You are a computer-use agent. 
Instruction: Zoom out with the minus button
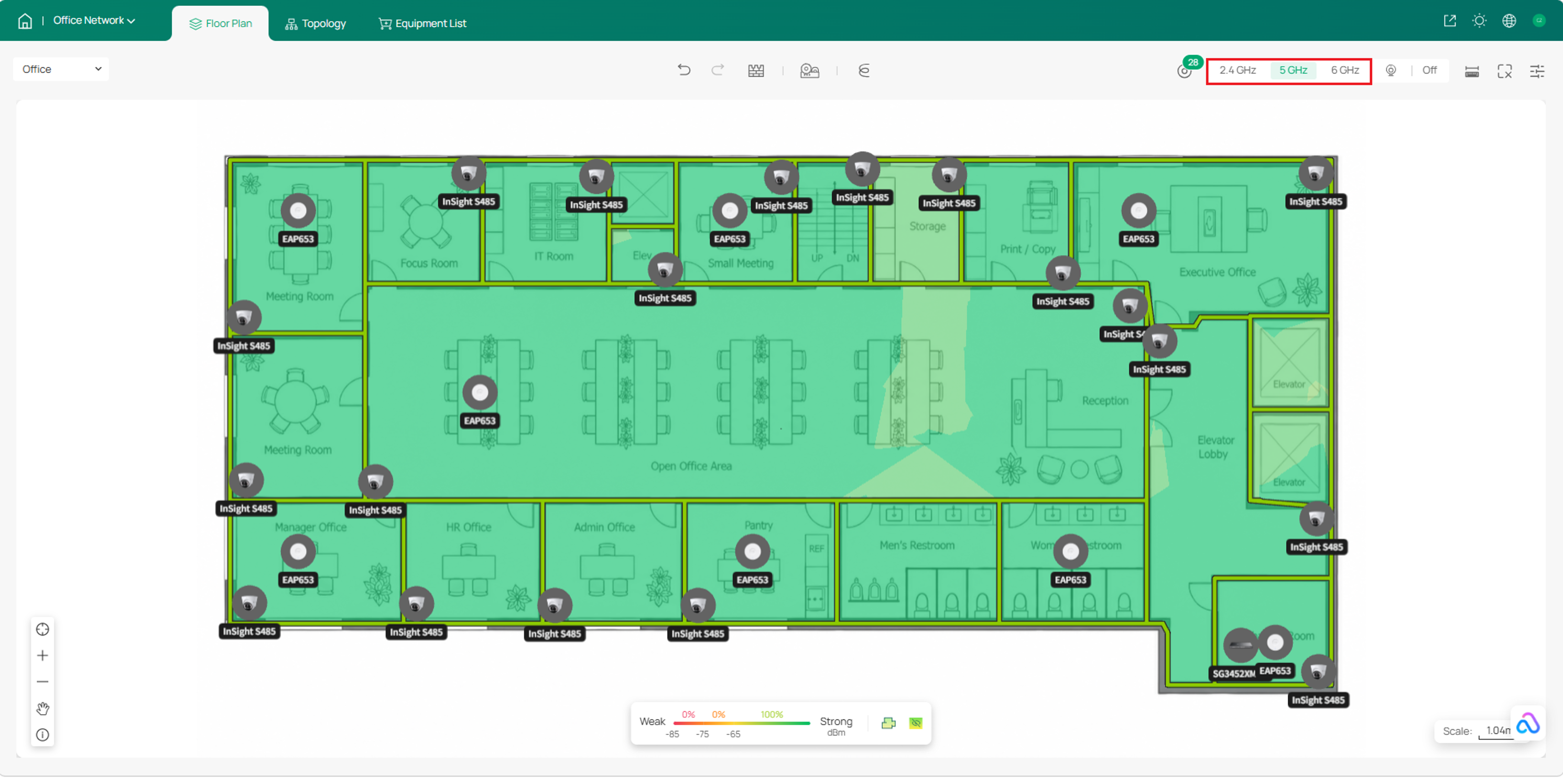coord(42,682)
